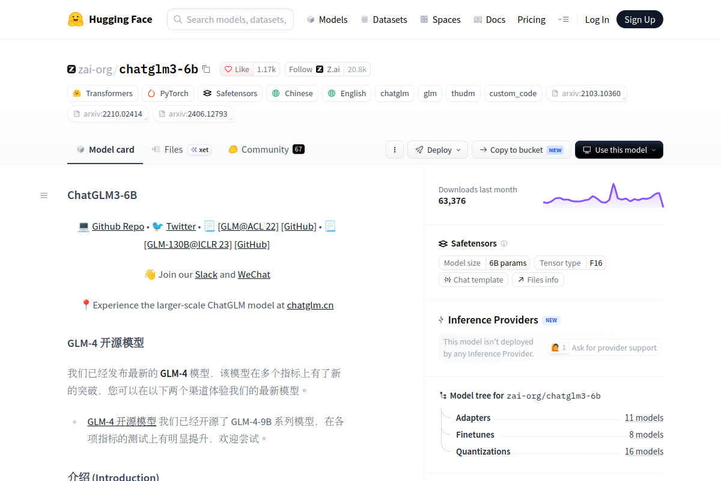
Task: Open the WeChat link
Action: (x=254, y=275)
